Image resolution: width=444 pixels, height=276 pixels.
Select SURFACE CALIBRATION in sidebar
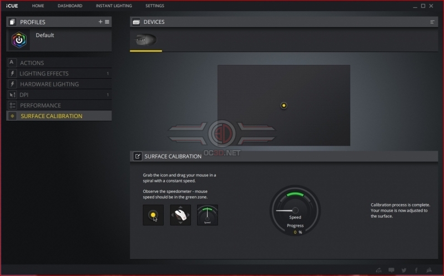point(59,116)
